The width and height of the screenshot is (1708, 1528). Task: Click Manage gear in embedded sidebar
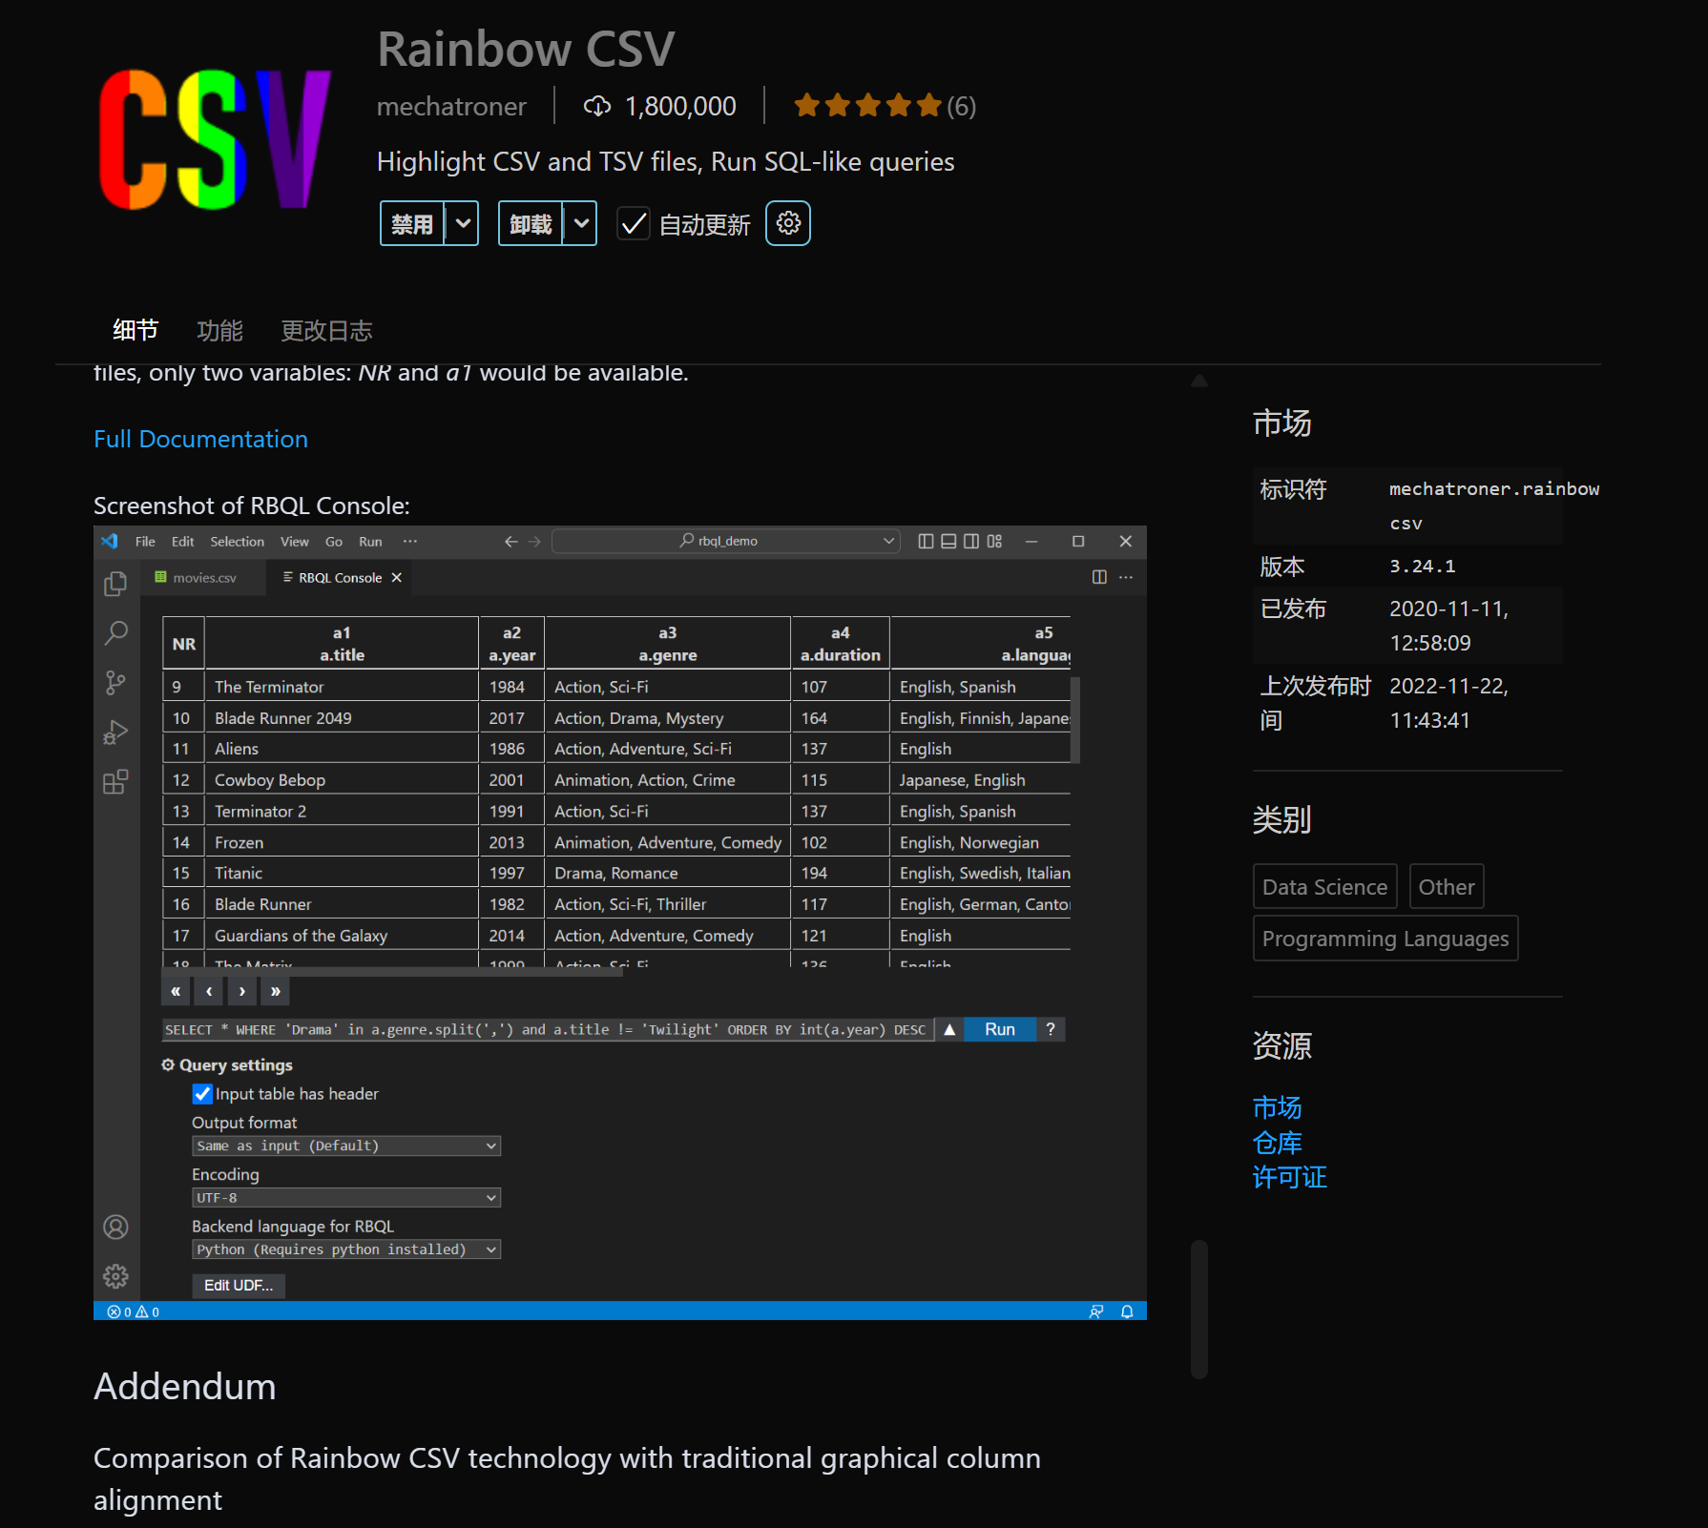point(115,1276)
